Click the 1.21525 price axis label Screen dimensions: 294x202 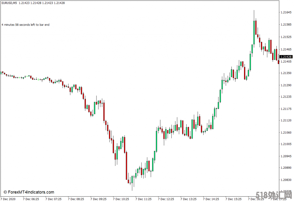pos(286,37)
